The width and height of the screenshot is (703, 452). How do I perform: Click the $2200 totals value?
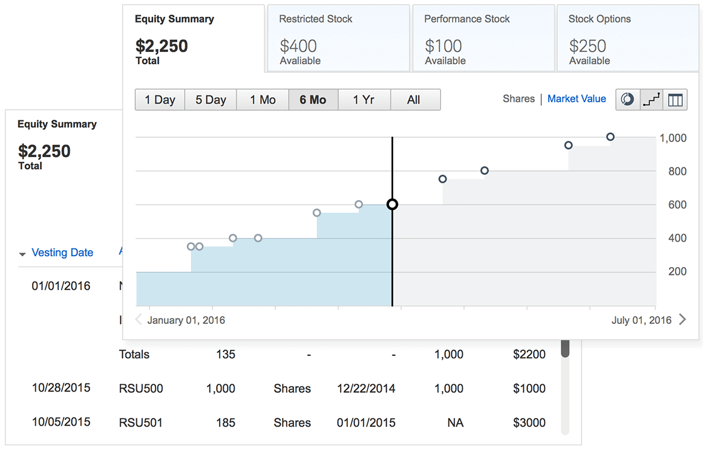(x=529, y=354)
